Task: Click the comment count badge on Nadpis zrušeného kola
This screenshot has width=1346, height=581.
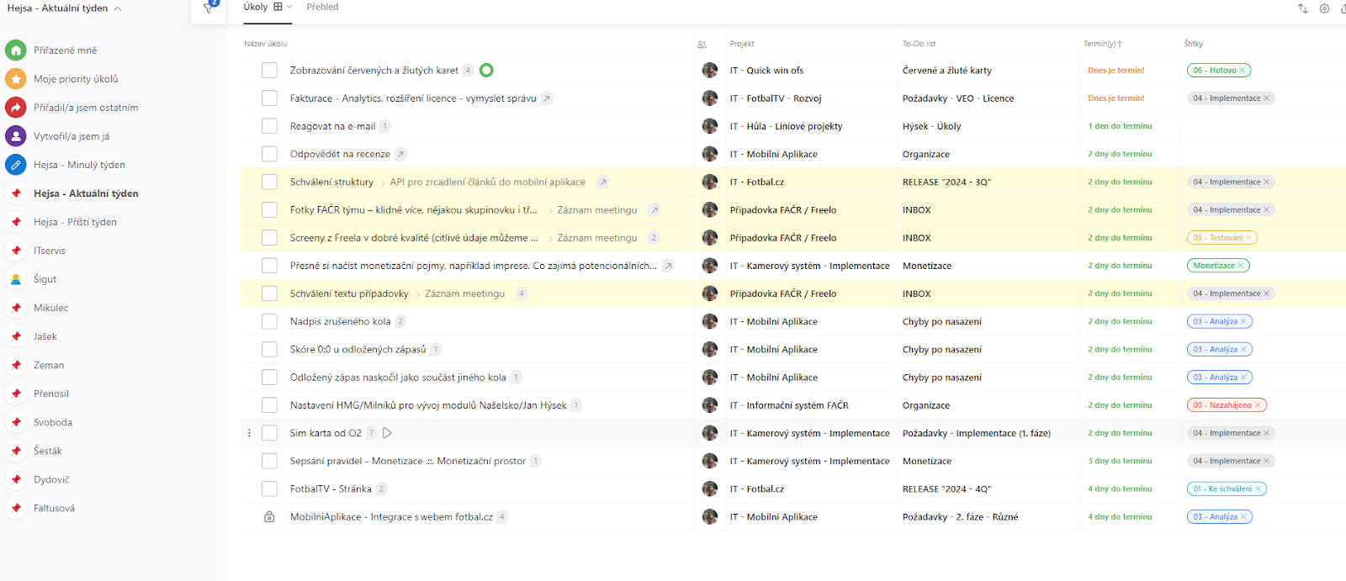Action: point(400,321)
